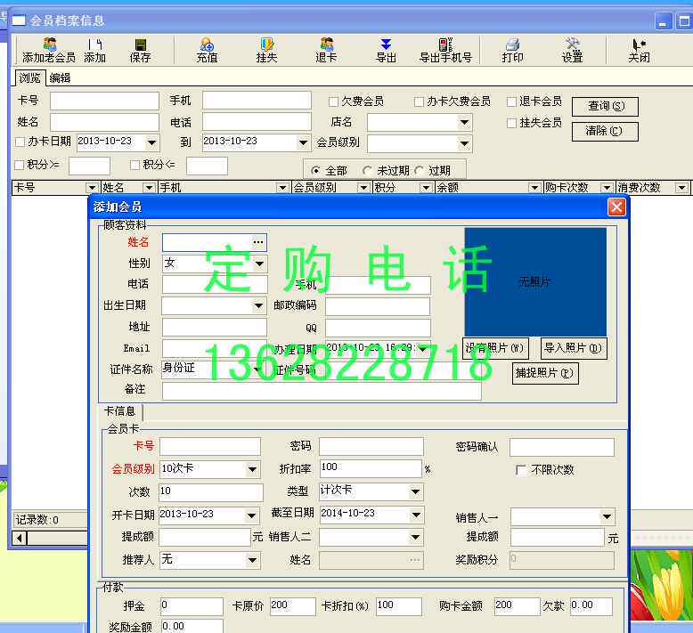Click the 导出 export icon
This screenshot has width=693, height=633.
click(x=386, y=50)
